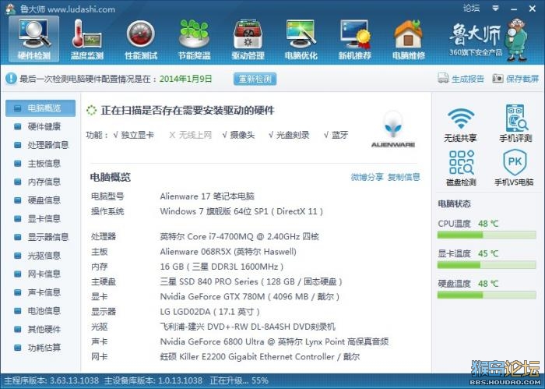The width and height of the screenshot is (545, 389).
Task: Click the 2014年1月9日 last detection date
Action: click(185, 79)
